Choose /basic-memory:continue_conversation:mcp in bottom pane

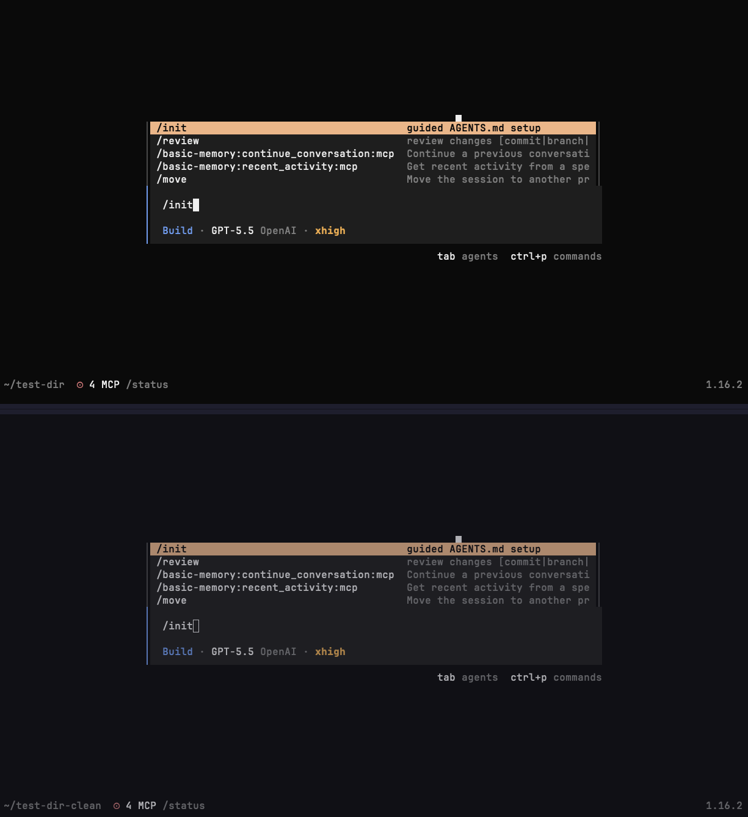click(x=373, y=574)
